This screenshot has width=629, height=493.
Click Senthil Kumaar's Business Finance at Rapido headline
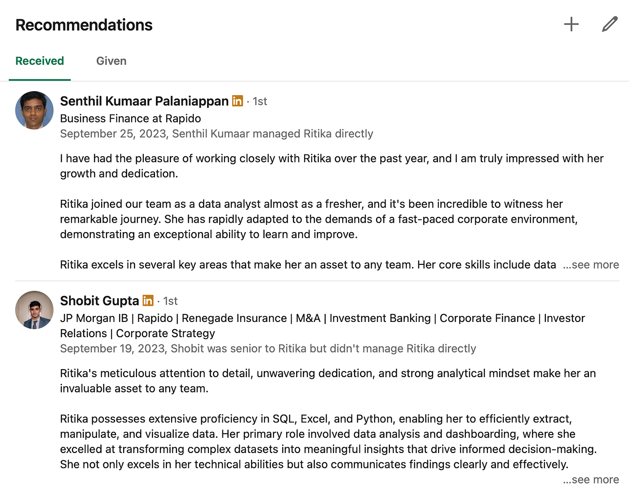(x=130, y=119)
